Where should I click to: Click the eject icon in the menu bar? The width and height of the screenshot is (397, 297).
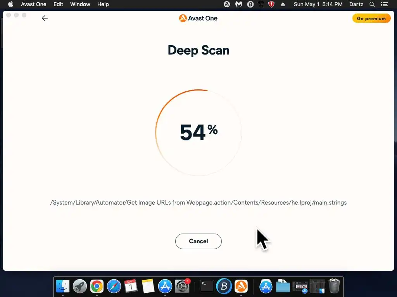point(283,4)
